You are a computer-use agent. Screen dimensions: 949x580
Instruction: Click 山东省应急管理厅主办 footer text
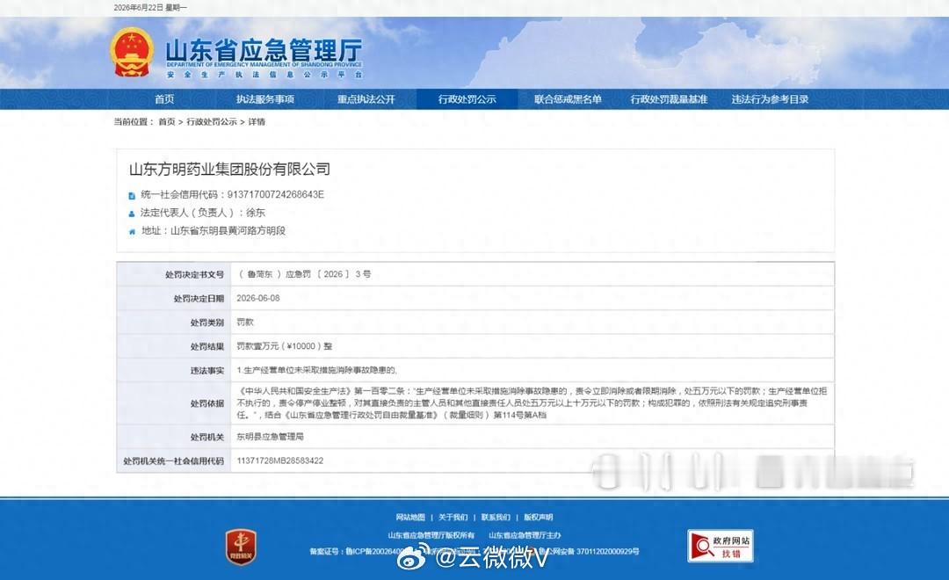525,536
